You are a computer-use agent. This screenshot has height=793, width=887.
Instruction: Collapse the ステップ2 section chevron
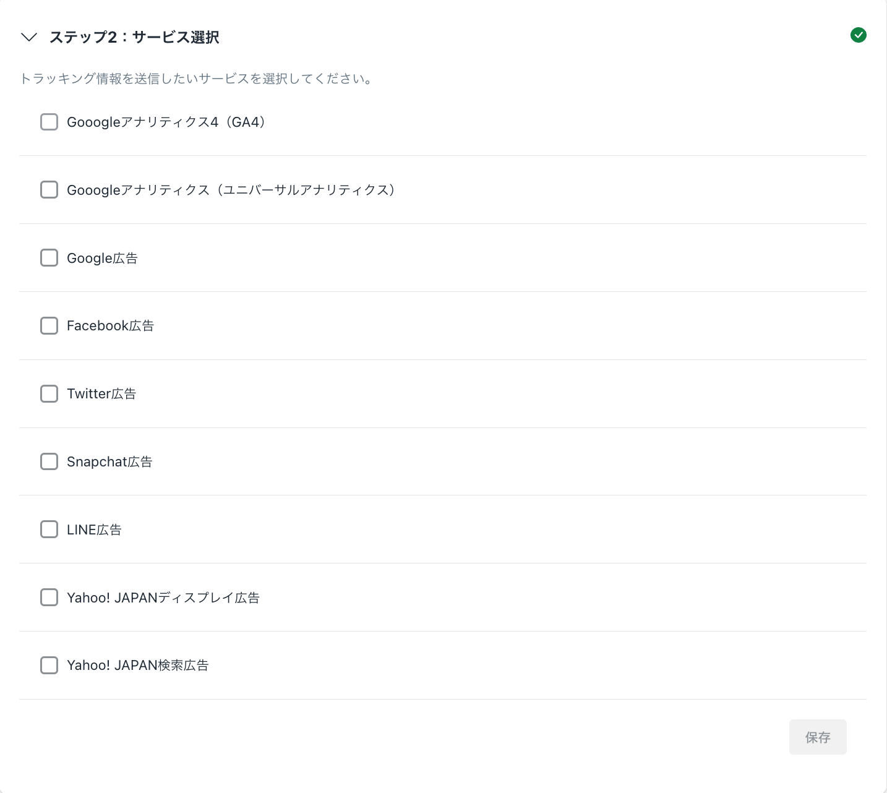[29, 37]
